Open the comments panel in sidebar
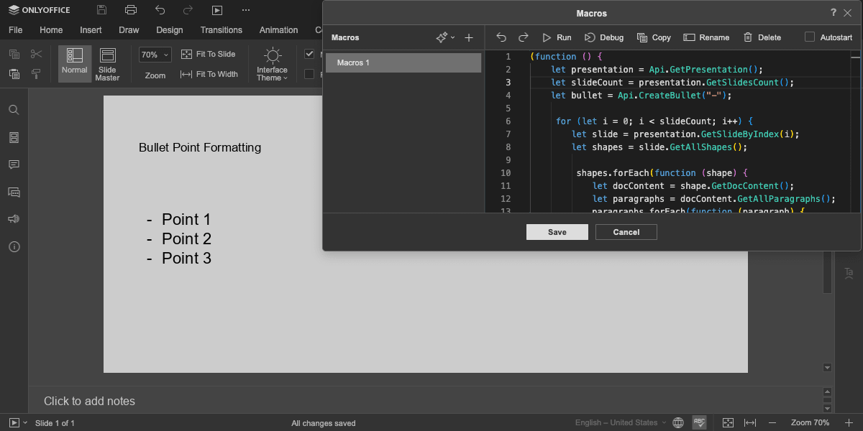 click(14, 164)
